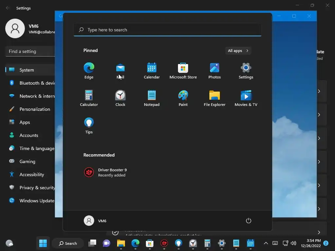This screenshot has width=335, height=251.
Task: Switch to Notepad on taskbar
Action: pyautogui.click(x=236, y=243)
